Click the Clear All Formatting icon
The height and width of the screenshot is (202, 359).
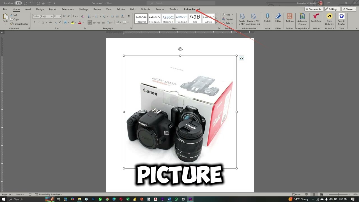click(82, 16)
